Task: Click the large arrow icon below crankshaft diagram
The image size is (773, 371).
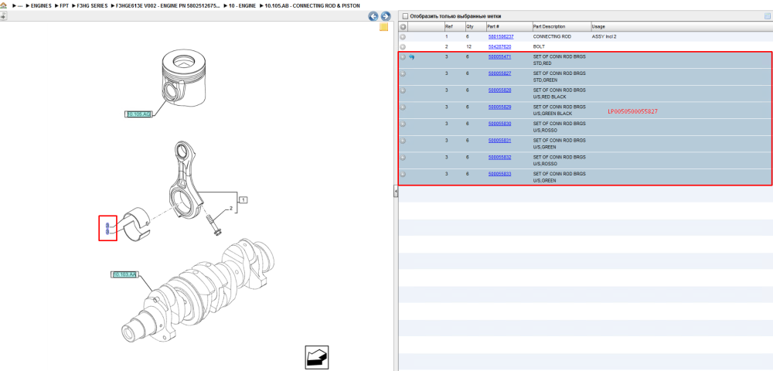Action: pos(317,357)
